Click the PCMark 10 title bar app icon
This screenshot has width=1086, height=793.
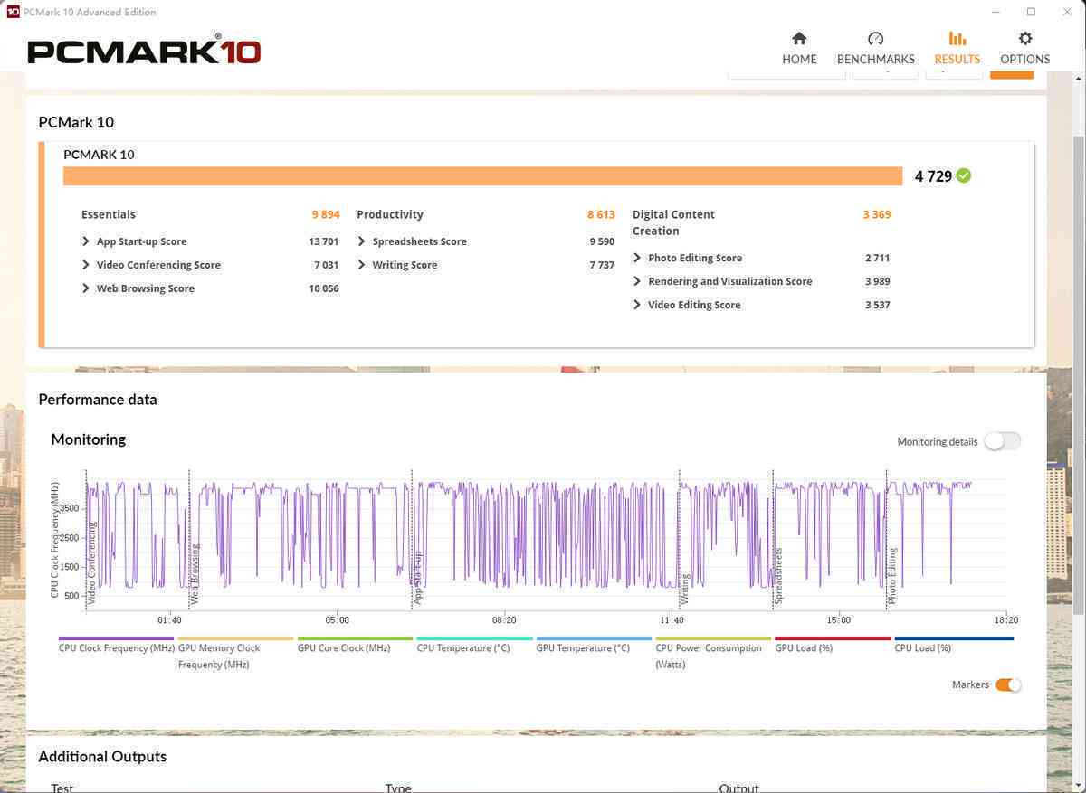point(14,12)
